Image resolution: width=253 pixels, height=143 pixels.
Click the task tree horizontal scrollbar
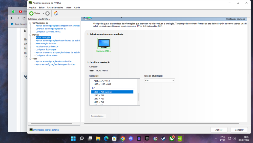[52, 123]
